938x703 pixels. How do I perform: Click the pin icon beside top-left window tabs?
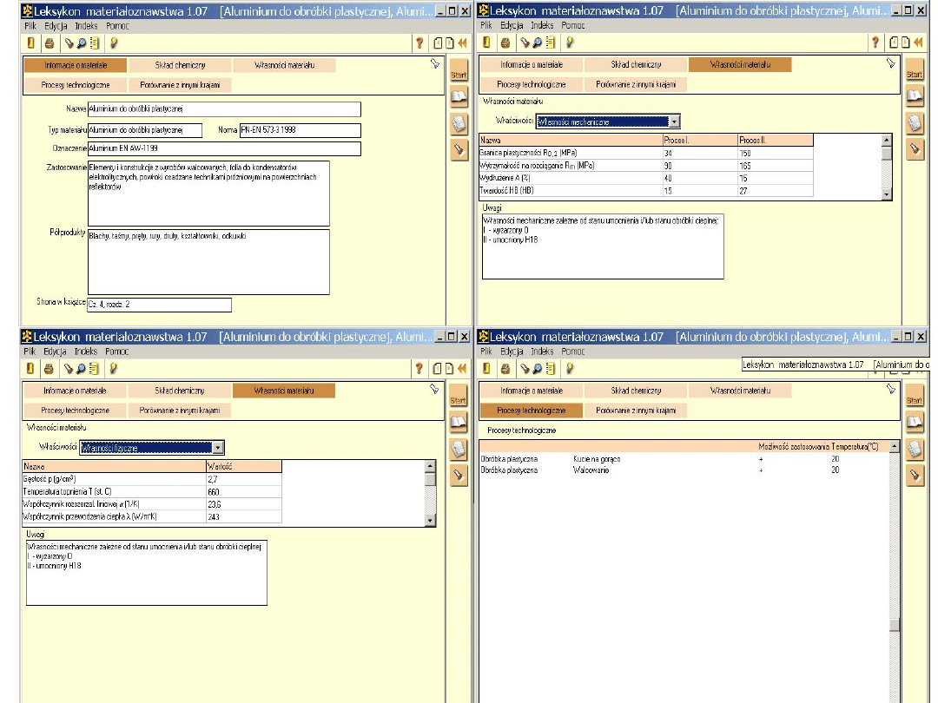coord(434,63)
